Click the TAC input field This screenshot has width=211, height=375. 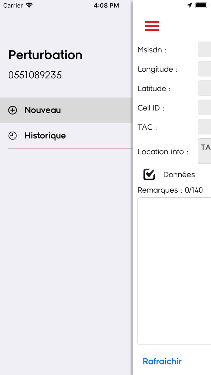point(204,127)
